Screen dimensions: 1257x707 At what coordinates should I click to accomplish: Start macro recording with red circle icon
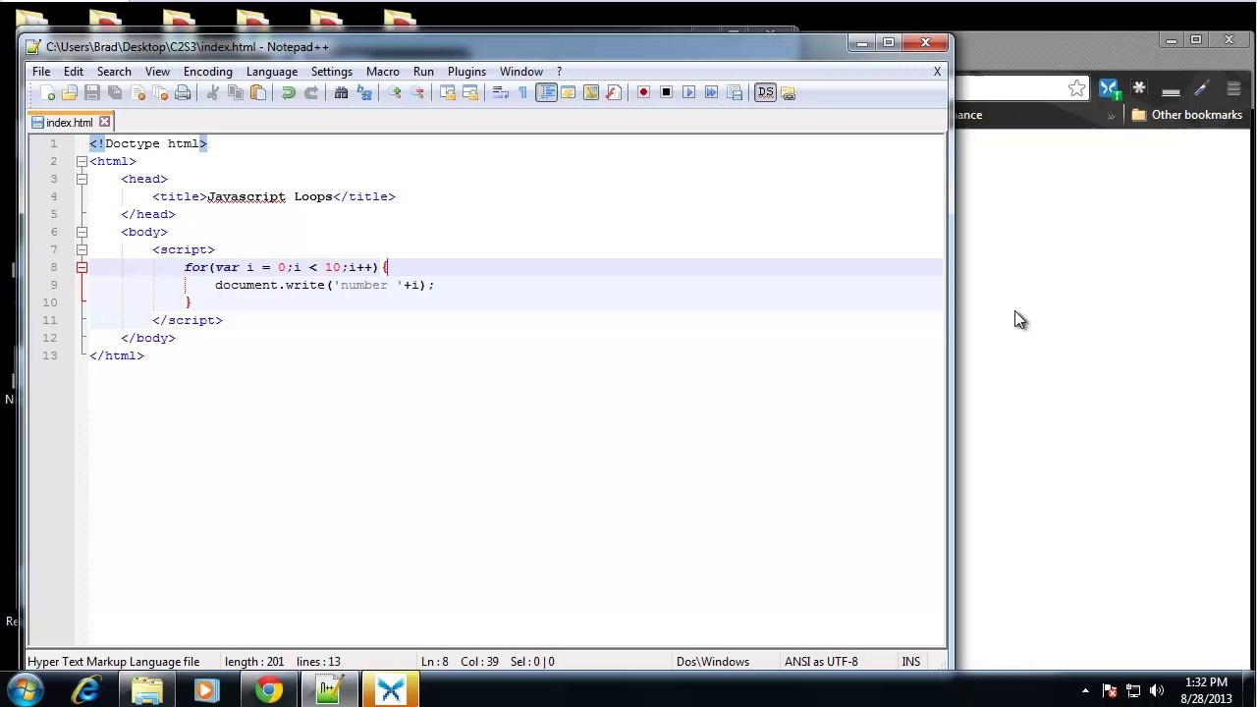pos(643,92)
